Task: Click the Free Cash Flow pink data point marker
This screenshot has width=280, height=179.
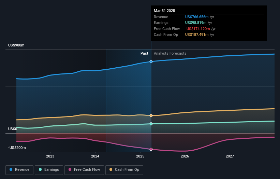Action: 151,149
